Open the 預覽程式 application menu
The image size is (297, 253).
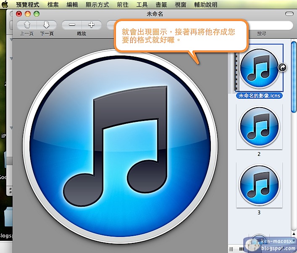tap(28, 5)
